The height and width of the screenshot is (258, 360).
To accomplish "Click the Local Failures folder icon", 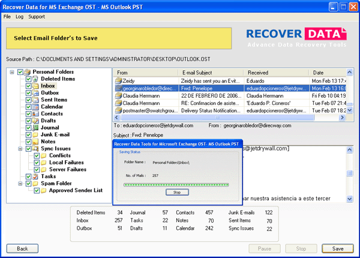I will point(44,163).
